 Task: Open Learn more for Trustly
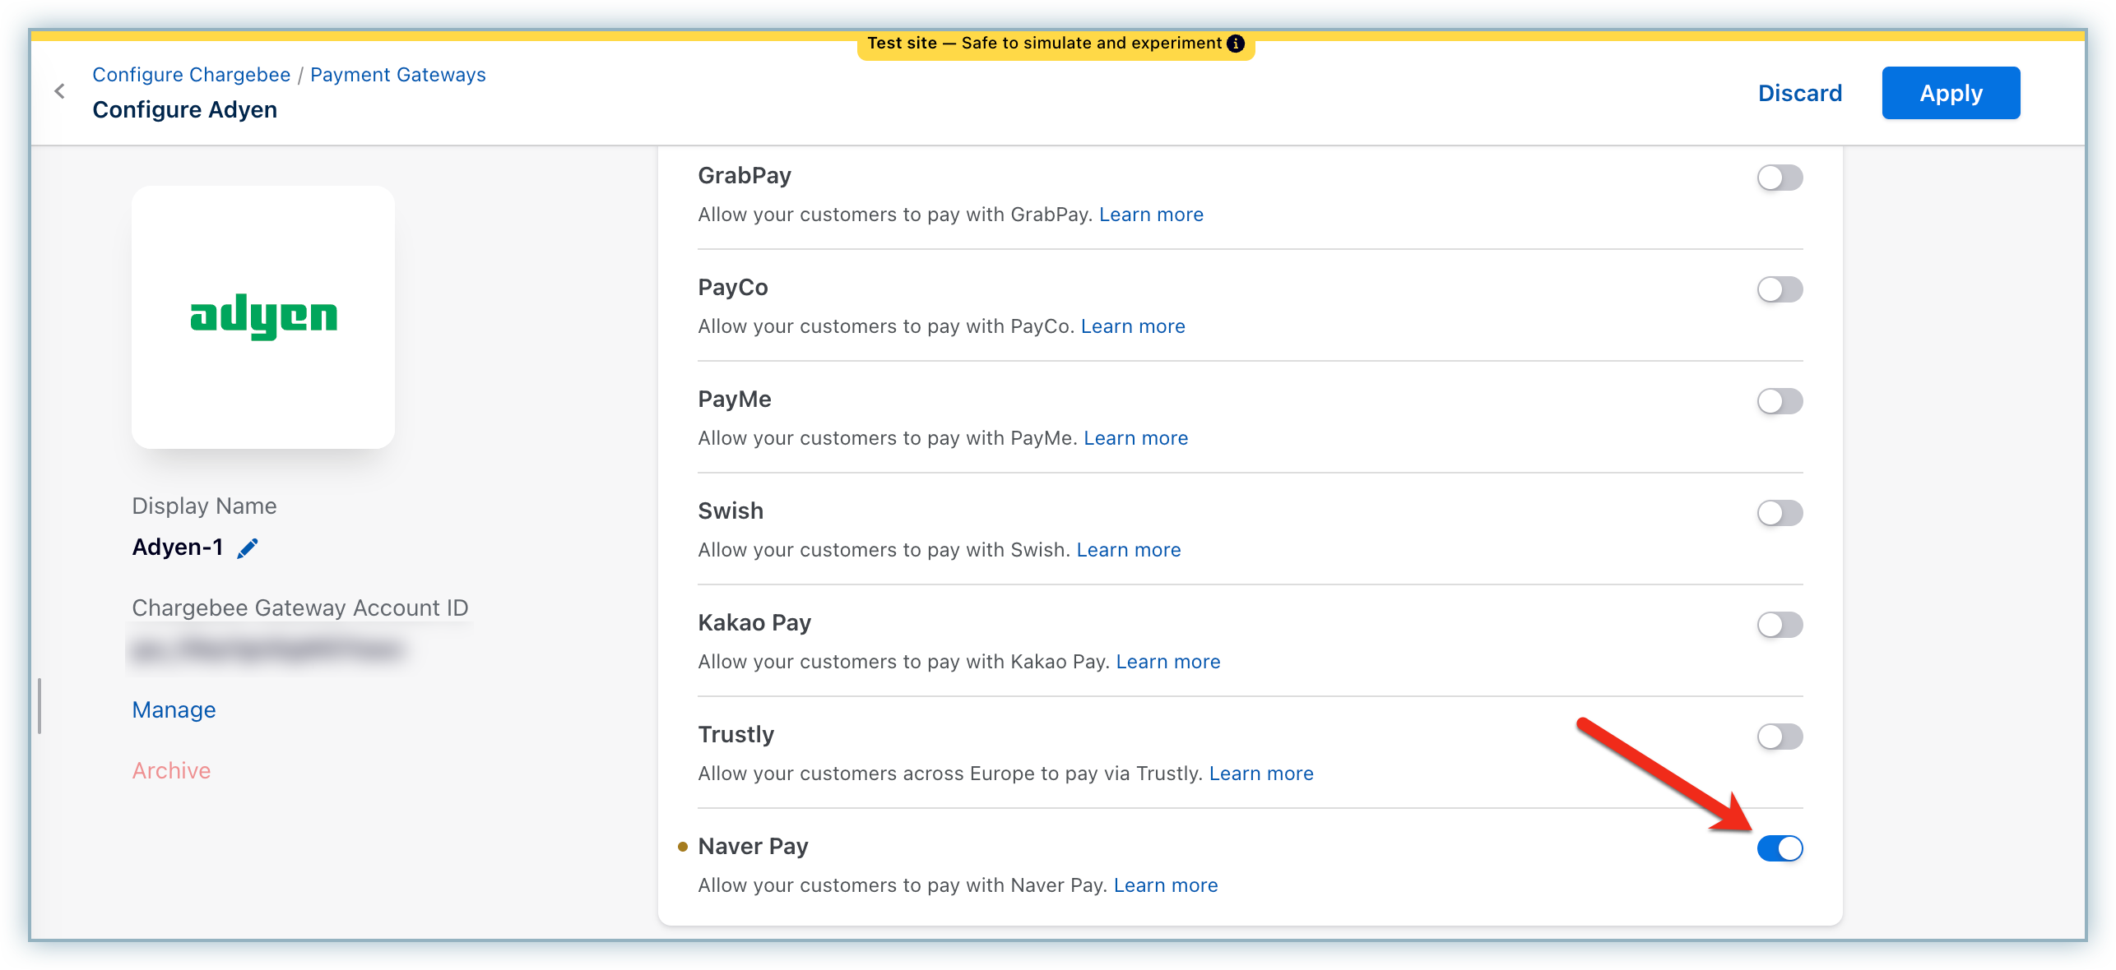1261,774
